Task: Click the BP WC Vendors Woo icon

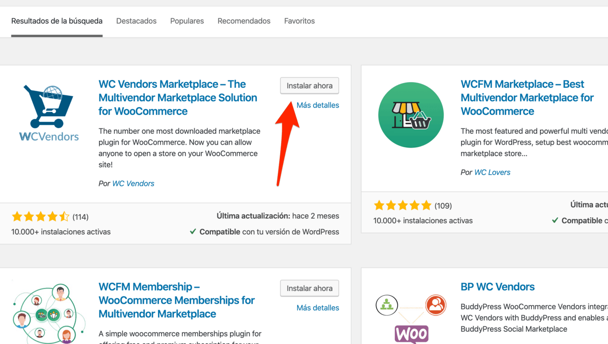Action: click(411, 318)
